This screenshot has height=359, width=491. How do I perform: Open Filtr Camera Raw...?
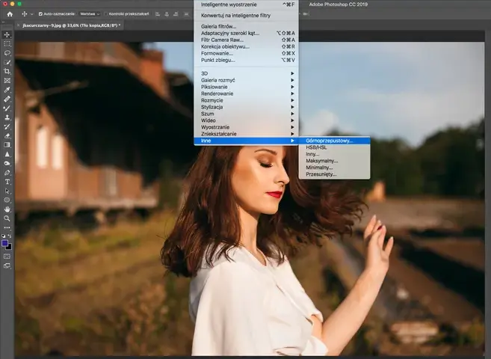point(246,40)
